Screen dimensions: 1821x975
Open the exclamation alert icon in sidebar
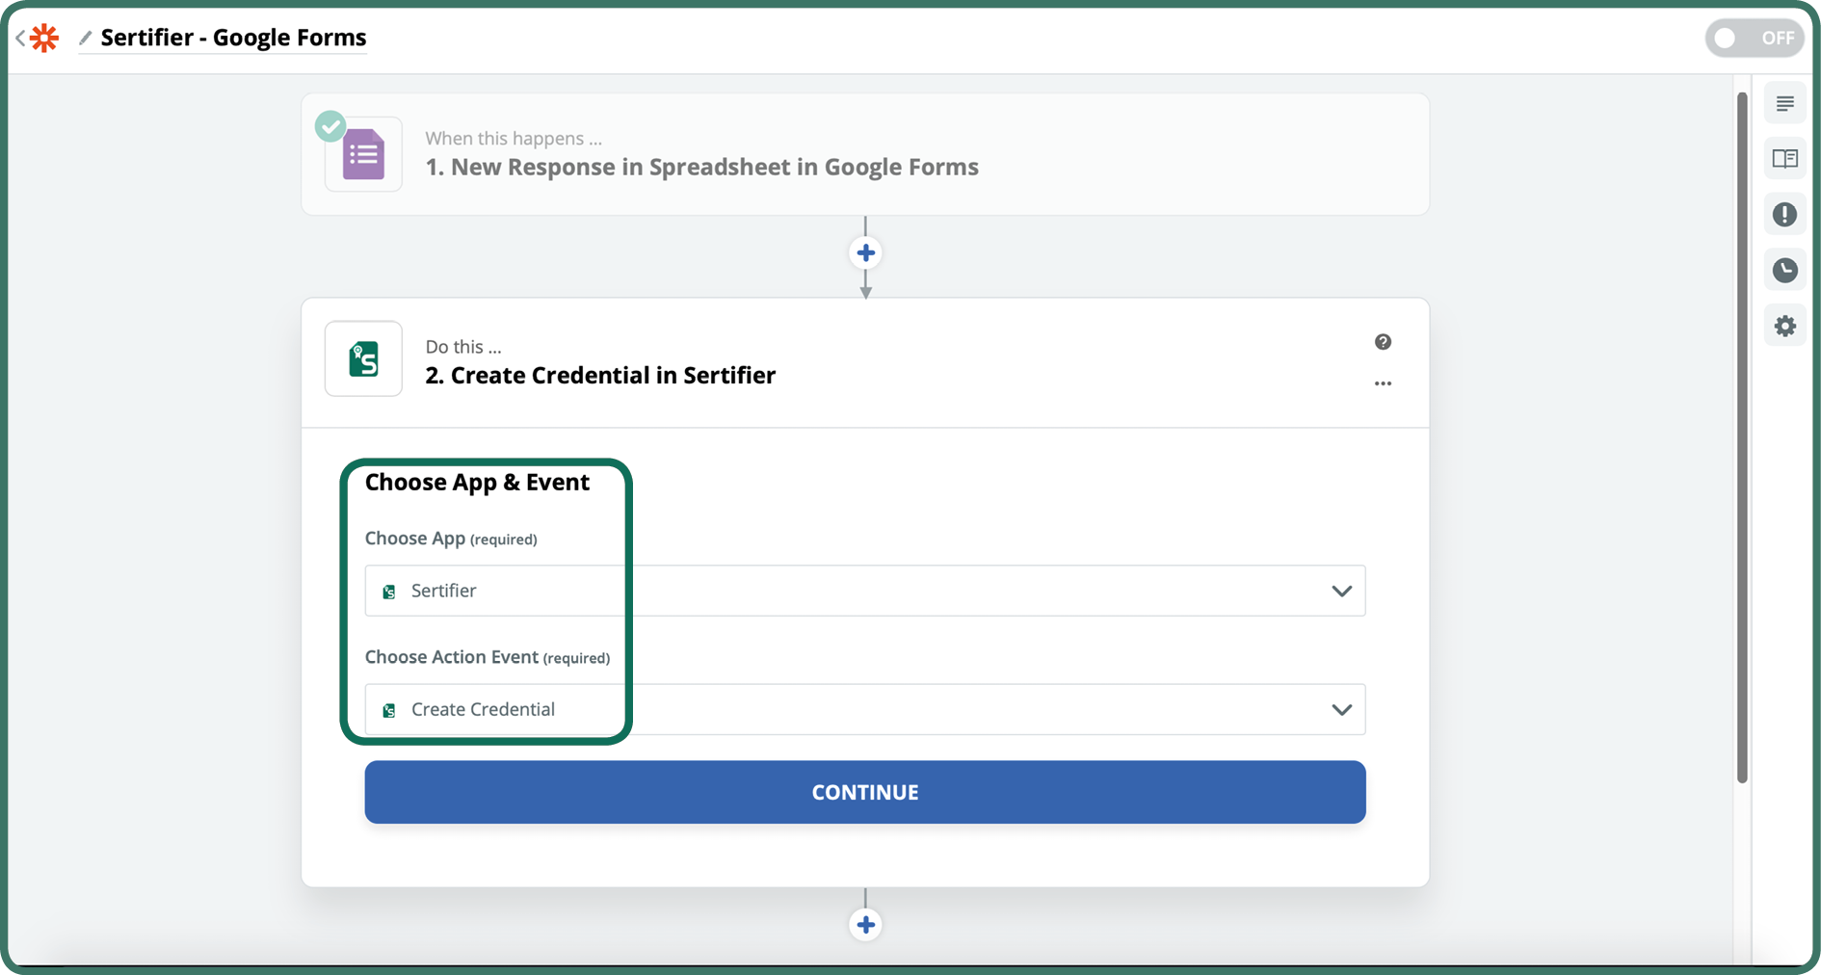click(1784, 214)
